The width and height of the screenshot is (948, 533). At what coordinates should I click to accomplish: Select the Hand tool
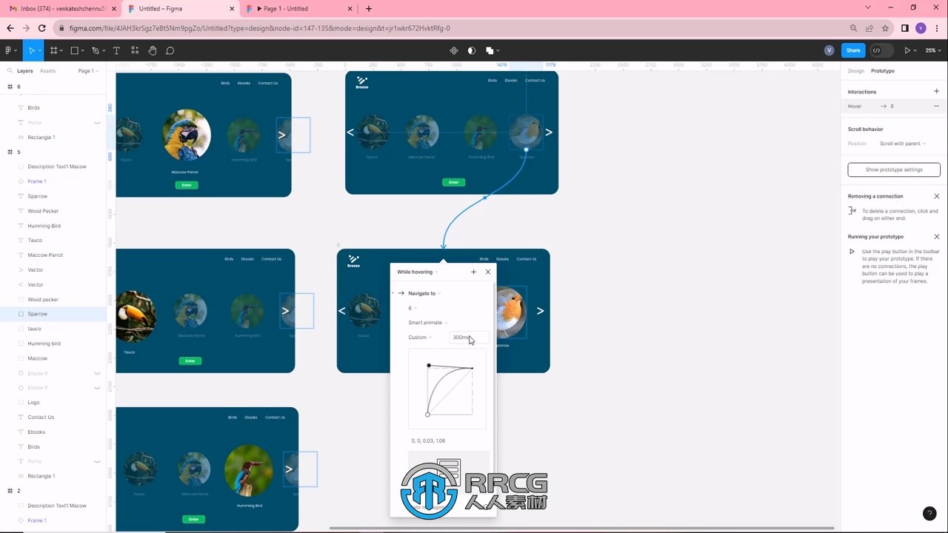pyautogui.click(x=152, y=50)
